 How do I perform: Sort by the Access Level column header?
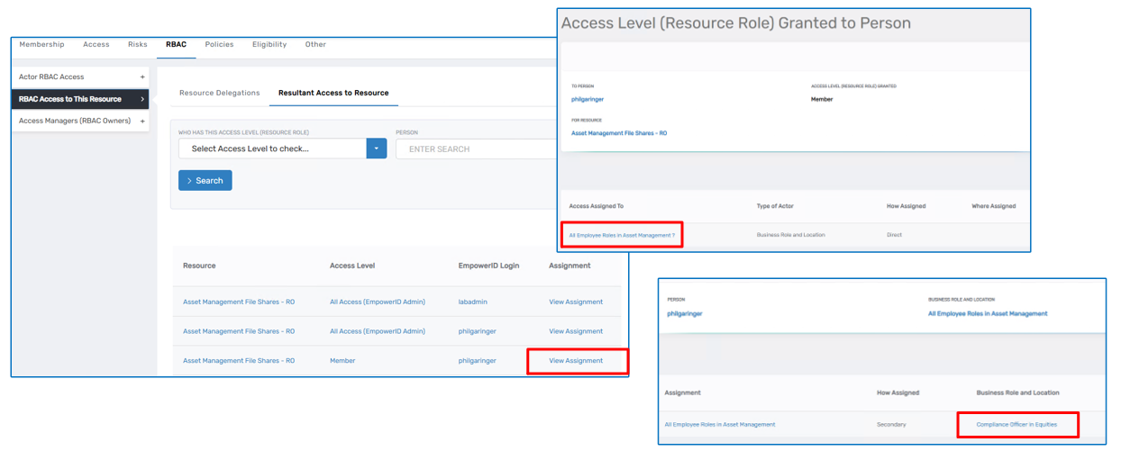click(352, 266)
